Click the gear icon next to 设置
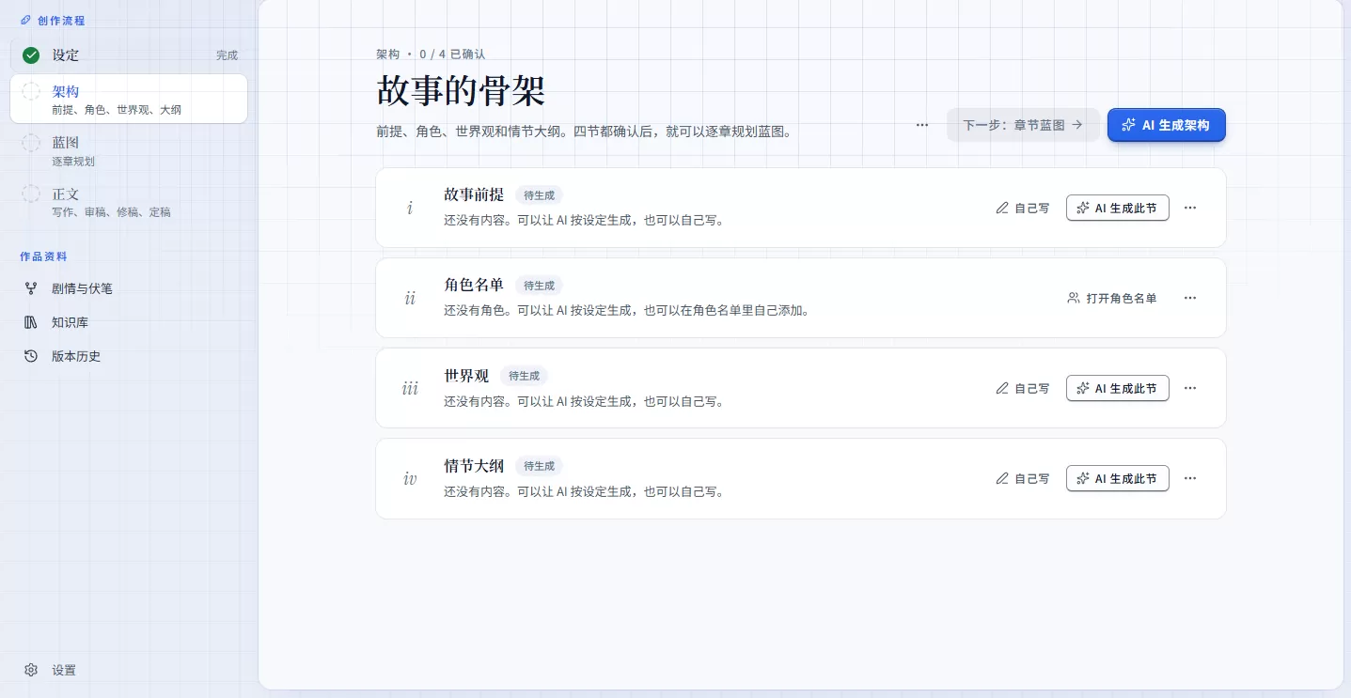 tap(31, 670)
